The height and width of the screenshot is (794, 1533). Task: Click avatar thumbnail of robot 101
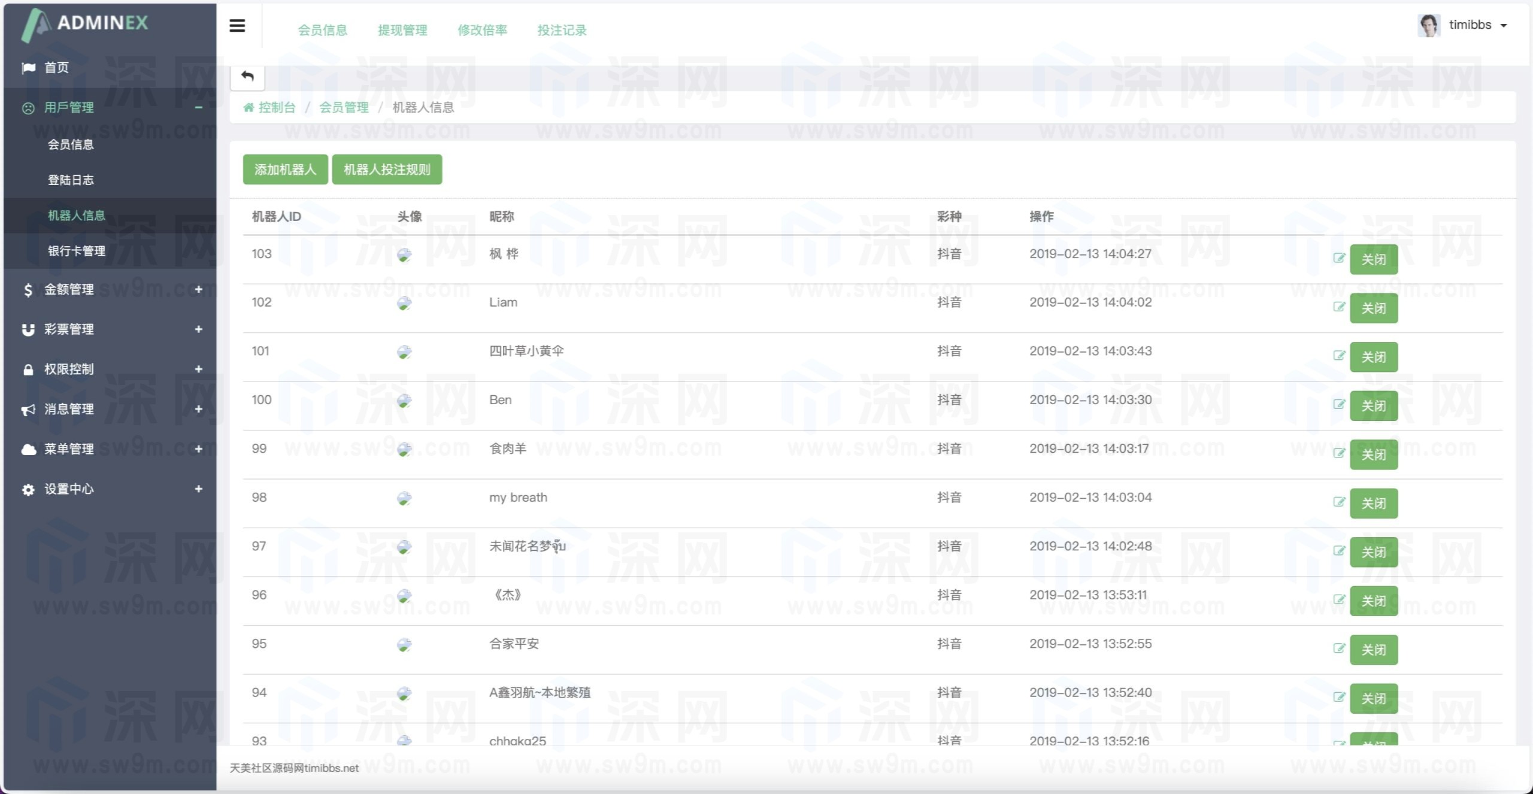[x=404, y=352]
